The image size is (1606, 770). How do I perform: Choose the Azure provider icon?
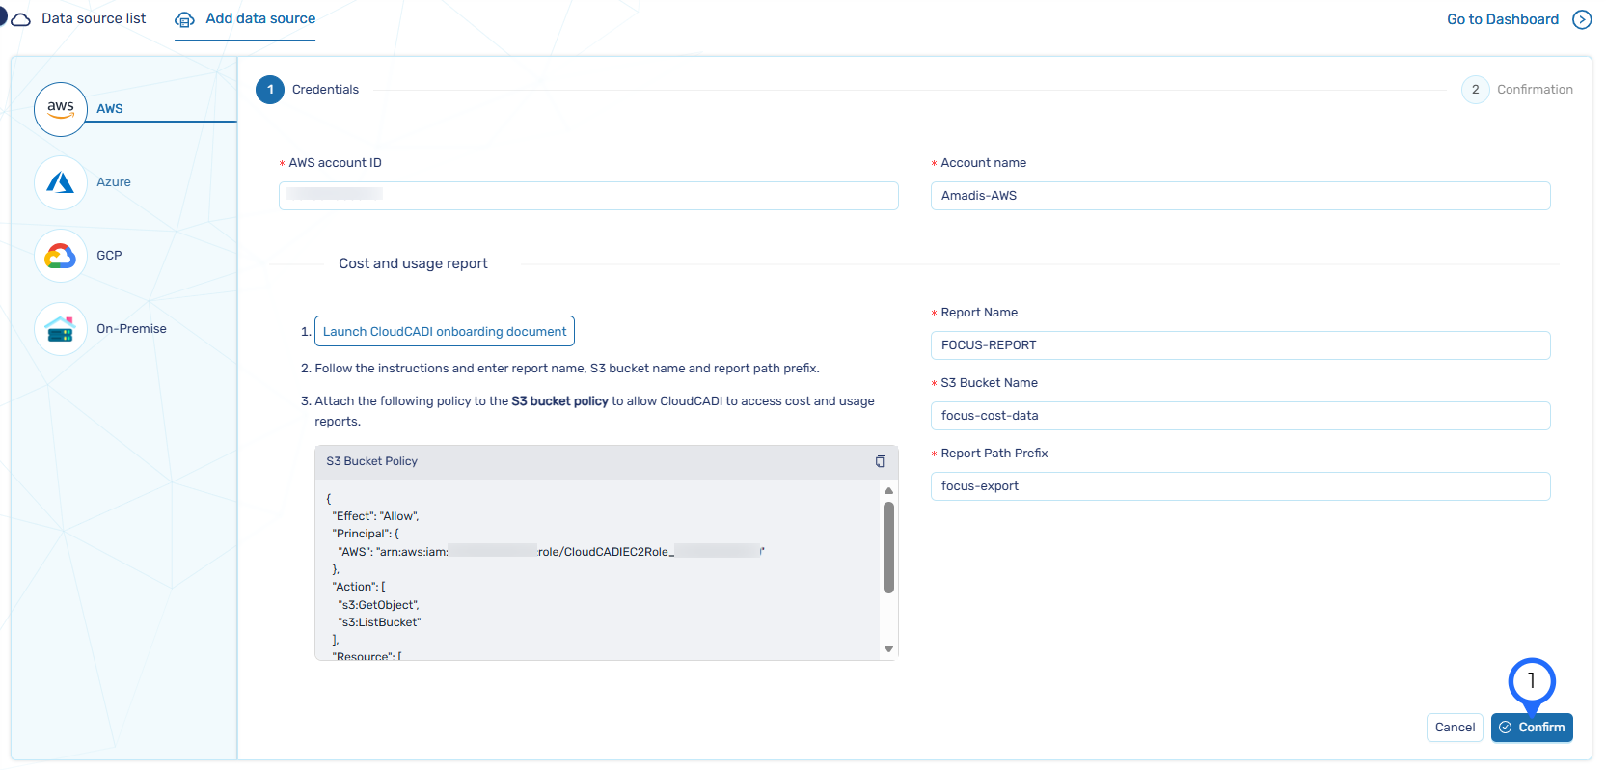(x=61, y=182)
